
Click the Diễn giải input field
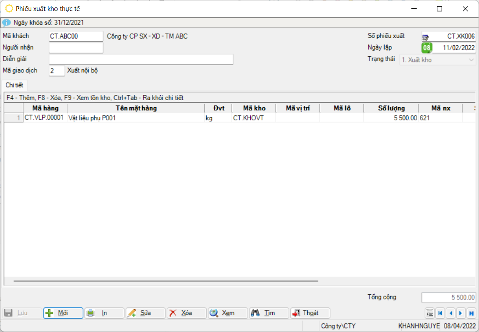click(x=141, y=59)
